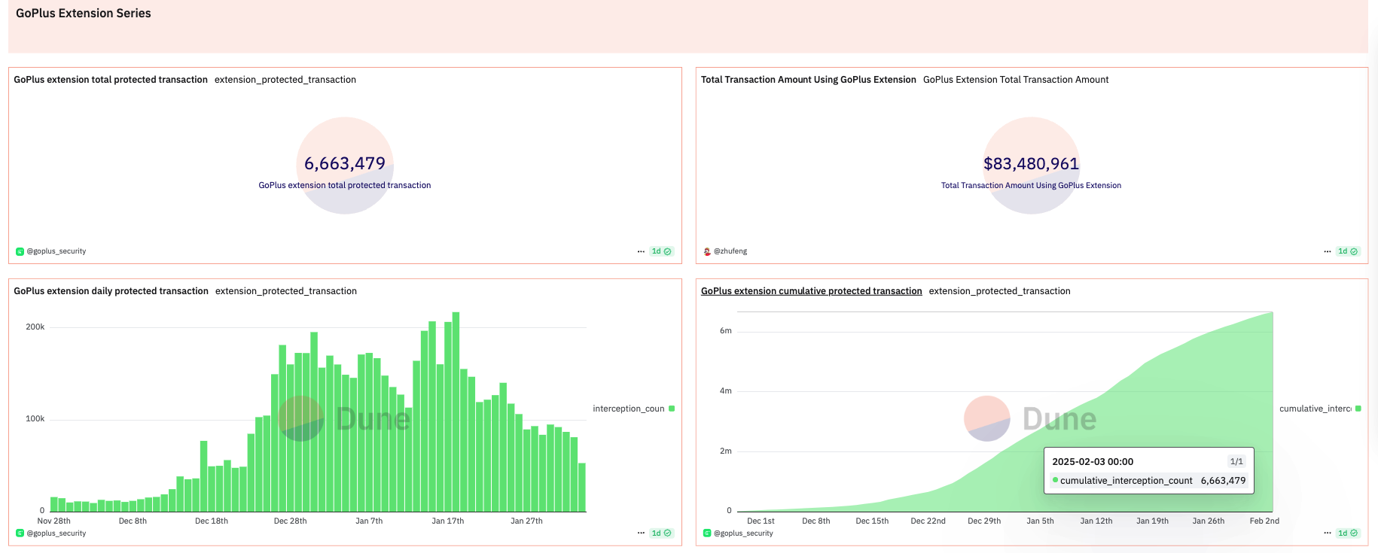Click 1d refresh badge in total protected transaction panel
Screen dimensions: 1378x553
[661, 251]
